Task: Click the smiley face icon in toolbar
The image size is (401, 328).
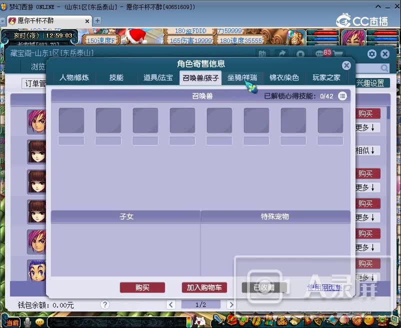Action: coord(368,319)
